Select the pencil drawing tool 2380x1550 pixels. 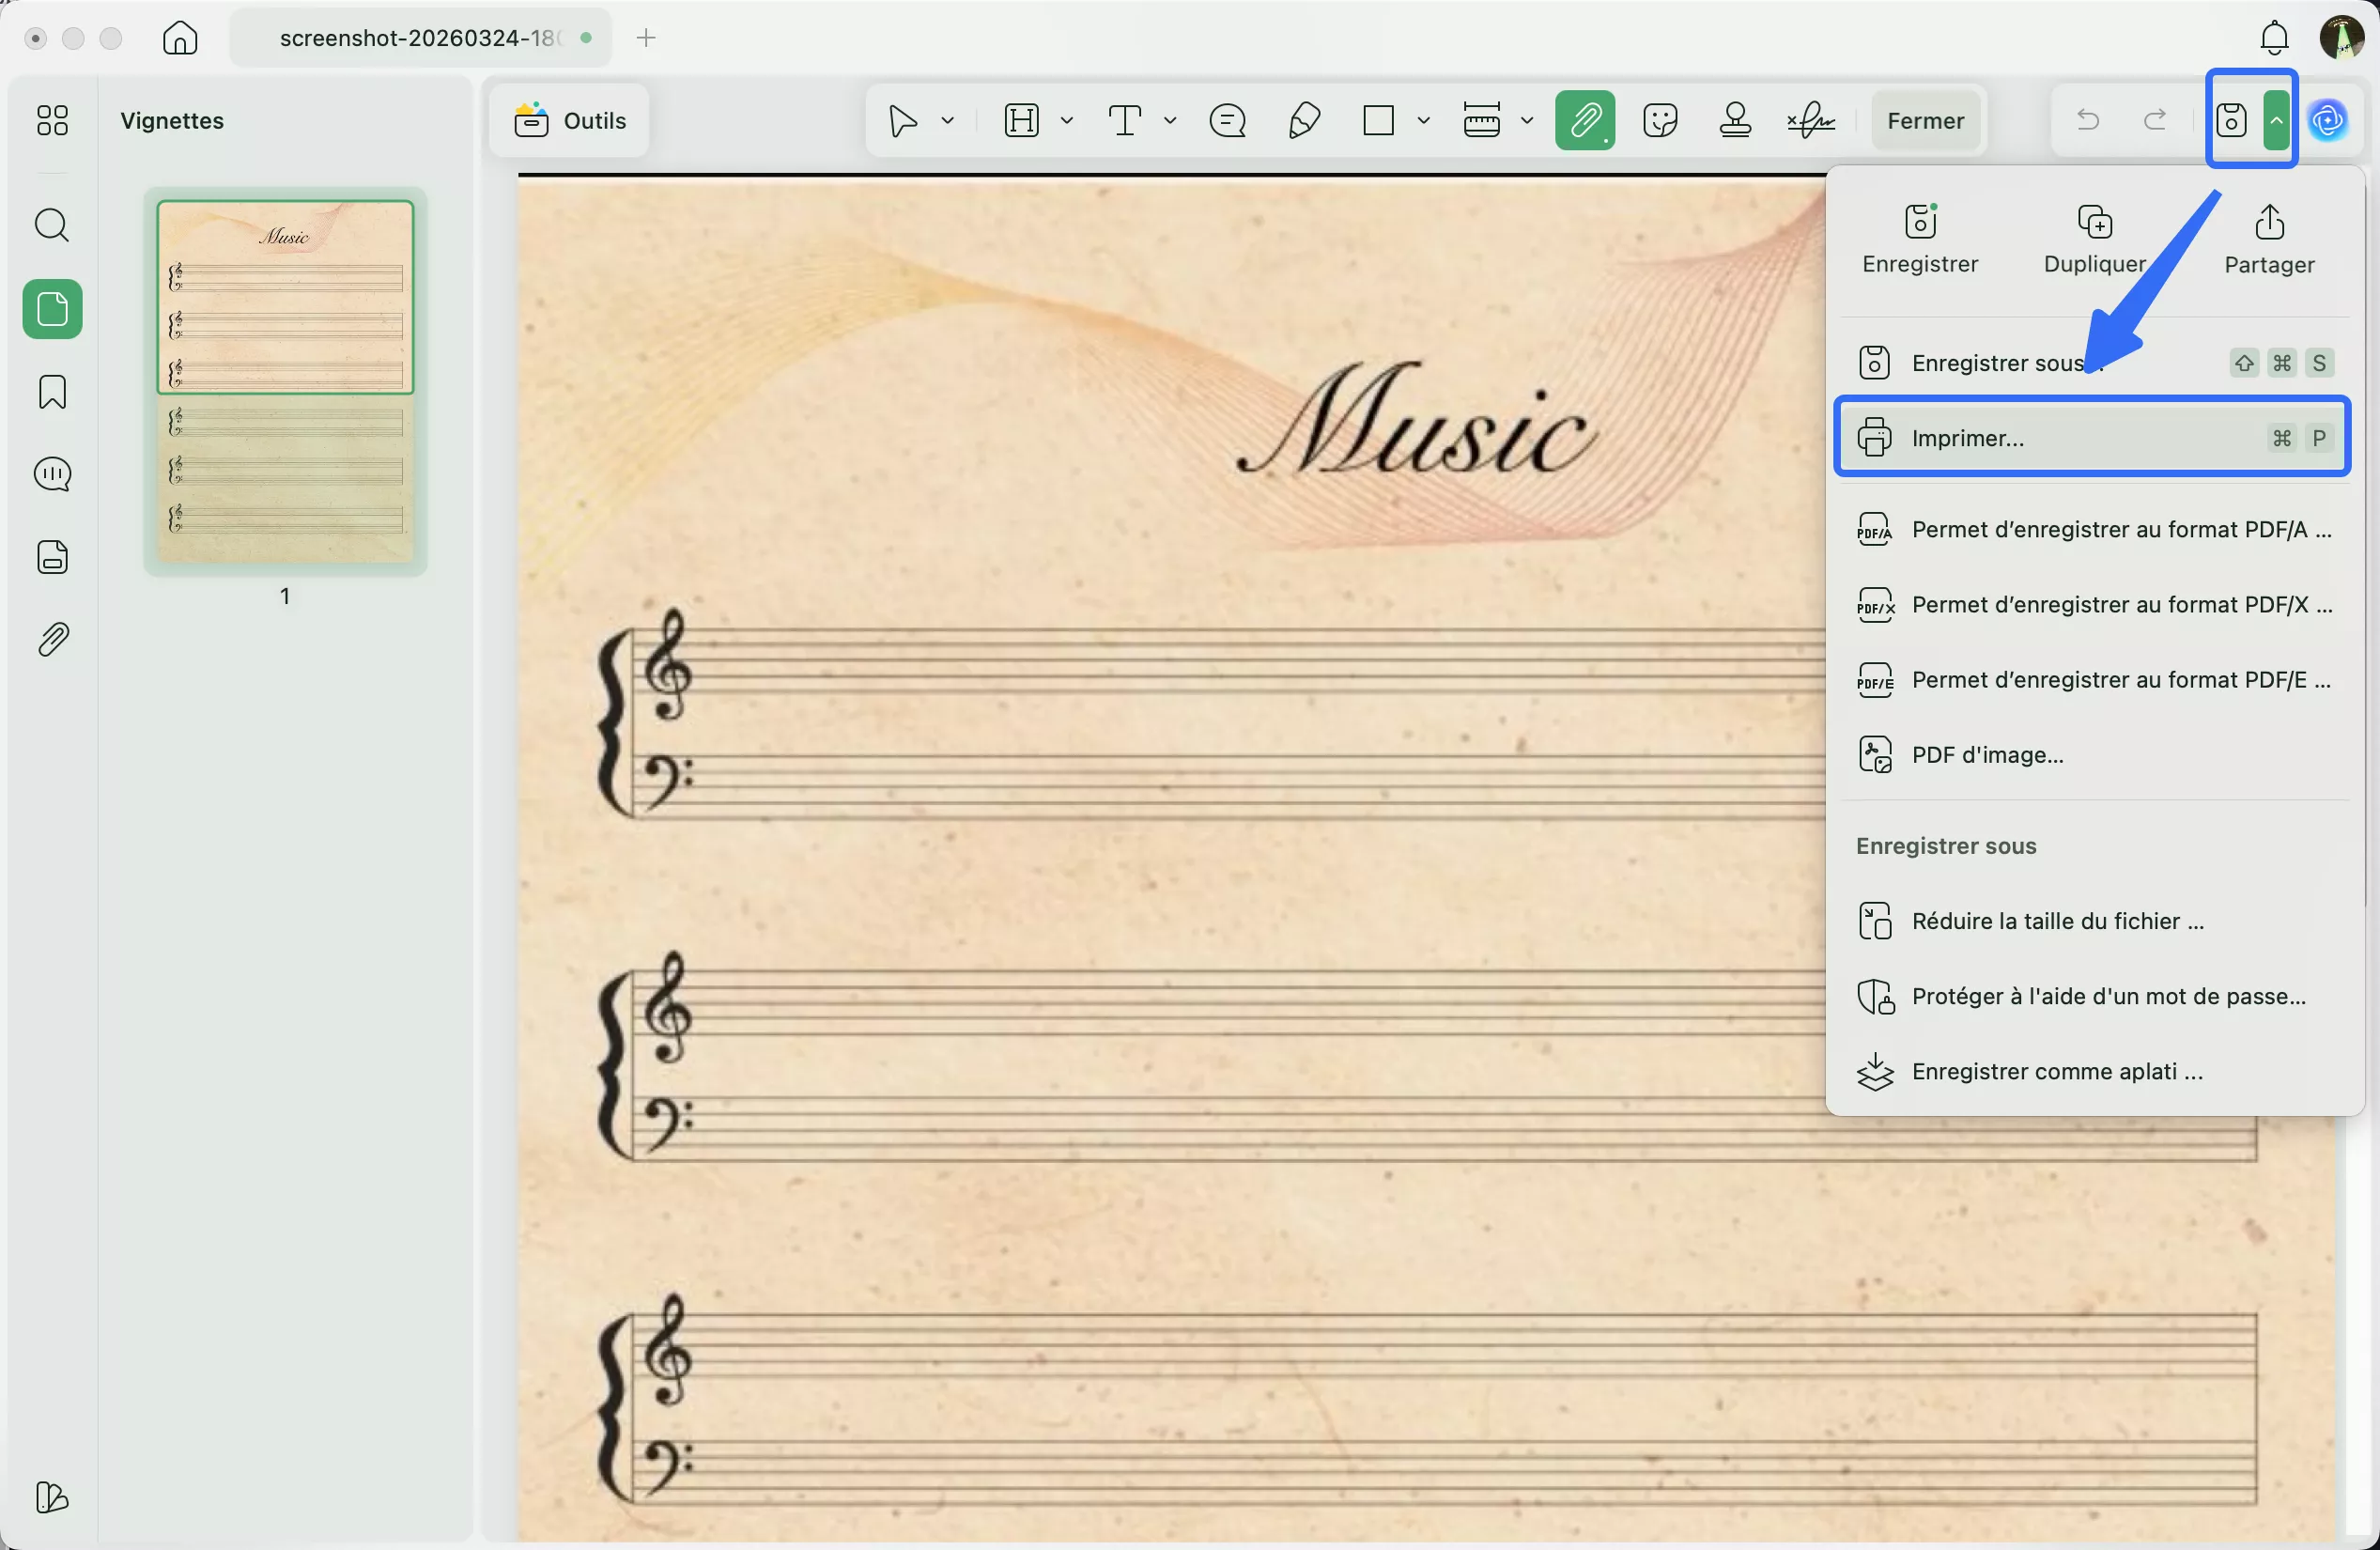1304,121
